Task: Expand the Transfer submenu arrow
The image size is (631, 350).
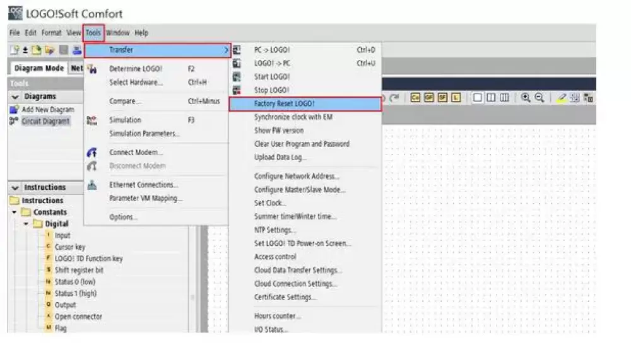Action: [226, 50]
